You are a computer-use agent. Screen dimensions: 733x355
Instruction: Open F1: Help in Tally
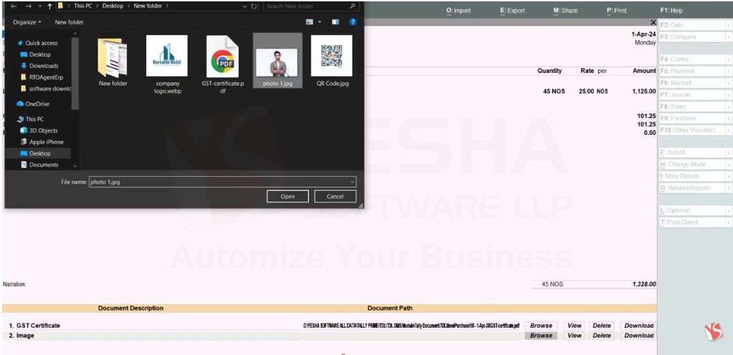click(672, 10)
